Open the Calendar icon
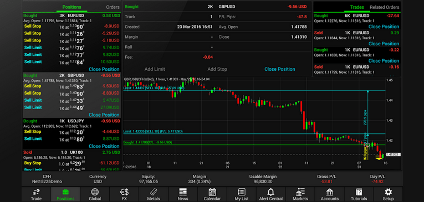This screenshot has width=424, height=202. click(212, 192)
